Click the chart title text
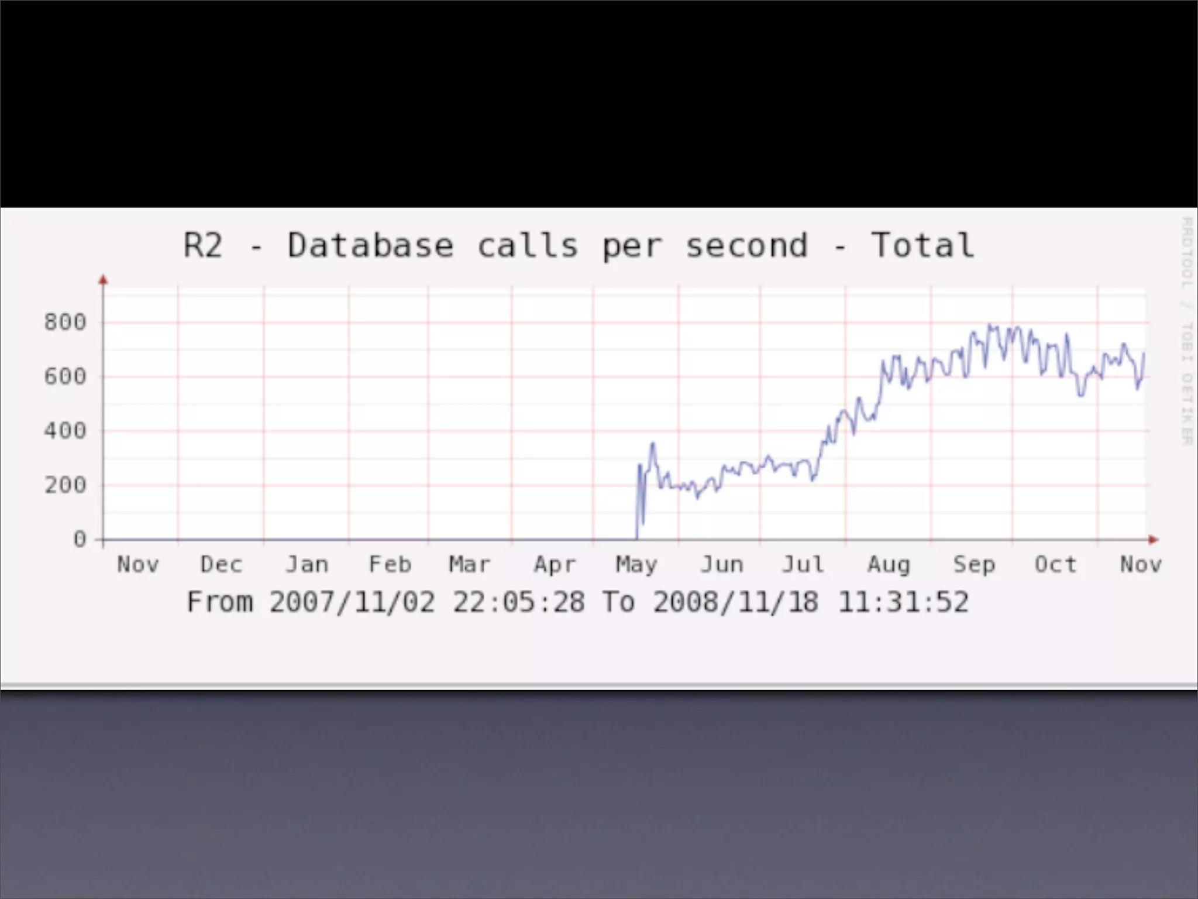The height and width of the screenshot is (899, 1198). pos(578,245)
